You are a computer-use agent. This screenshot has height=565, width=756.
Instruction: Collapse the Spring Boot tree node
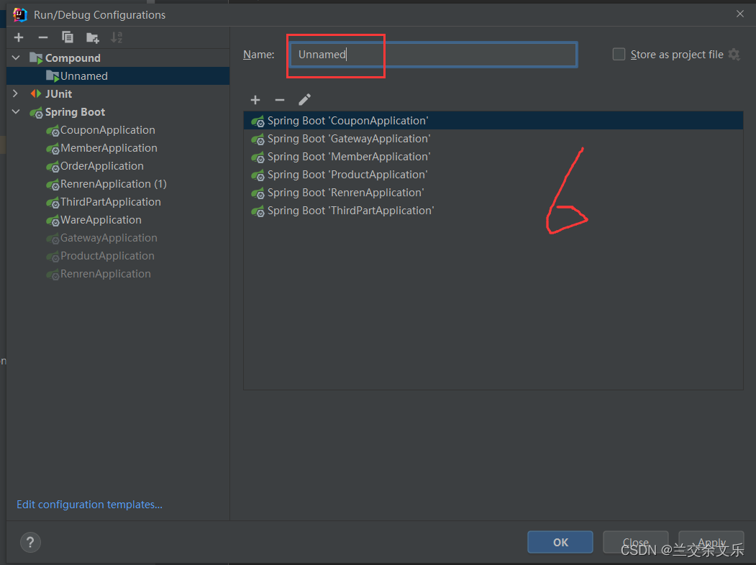16,111
